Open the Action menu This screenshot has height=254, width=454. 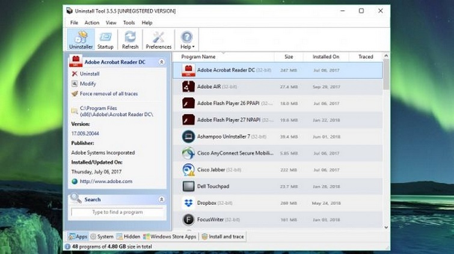[92, 23]
